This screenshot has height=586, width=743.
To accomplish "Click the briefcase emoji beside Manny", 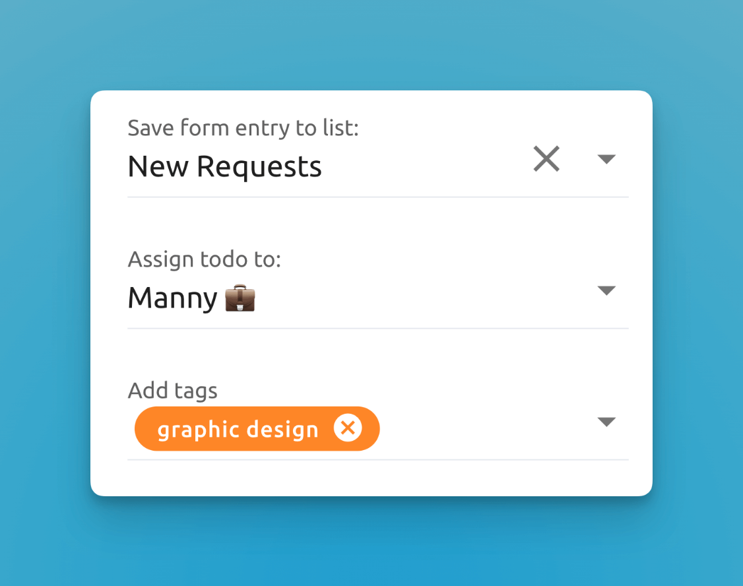I will 240,300.
